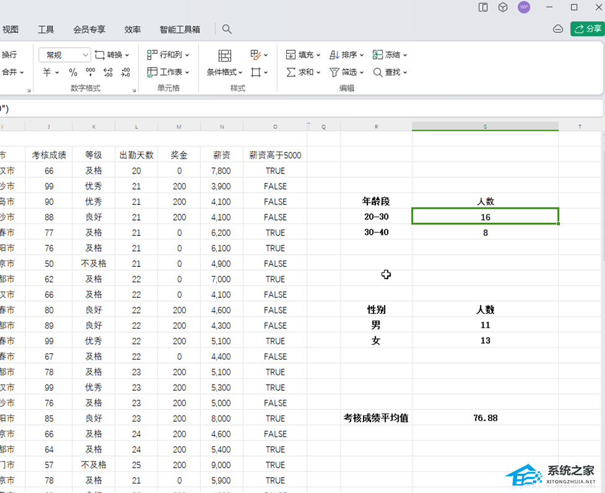Click the 性别 header cell
The image size is (605, 493).
click(x=376, y=310)
